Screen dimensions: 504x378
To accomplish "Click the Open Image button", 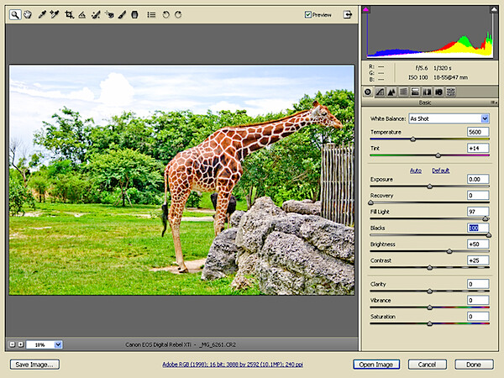I will pyautogui.click(x=376, y=365).
